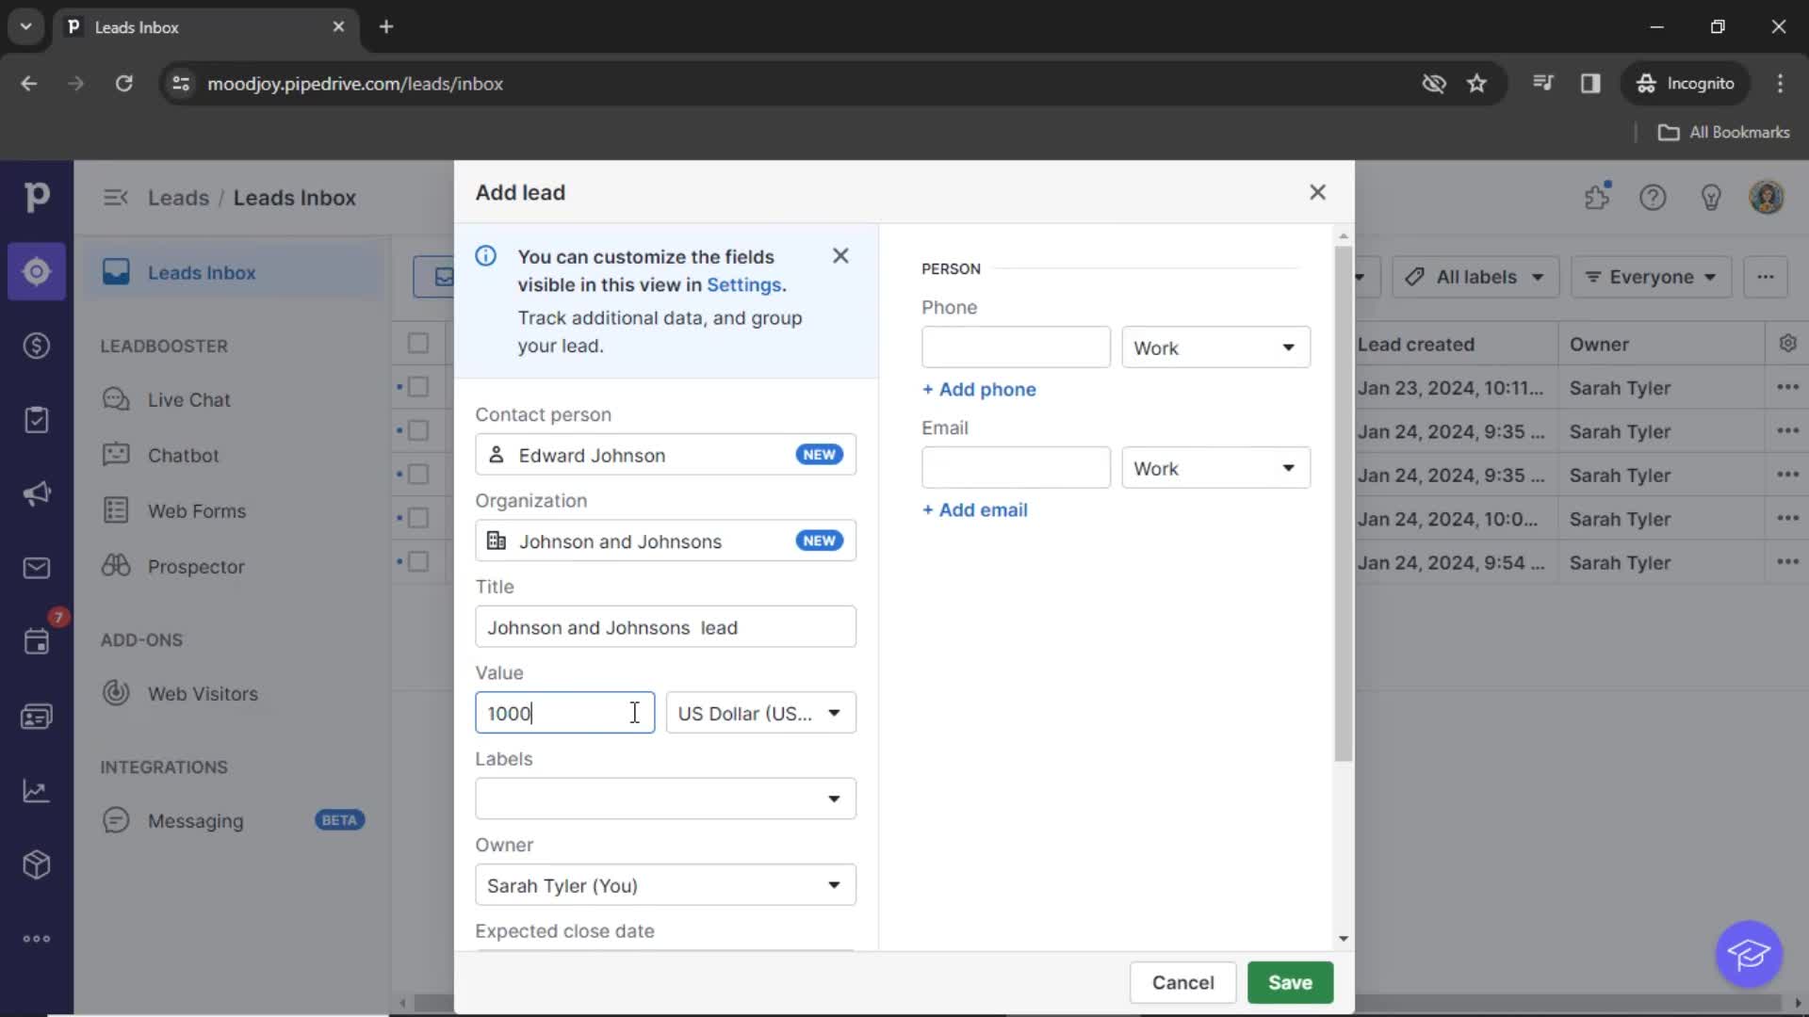Open Products box icon in sidebar
Viewport: 1809px width, 1017px height.
tap(36, 864)
